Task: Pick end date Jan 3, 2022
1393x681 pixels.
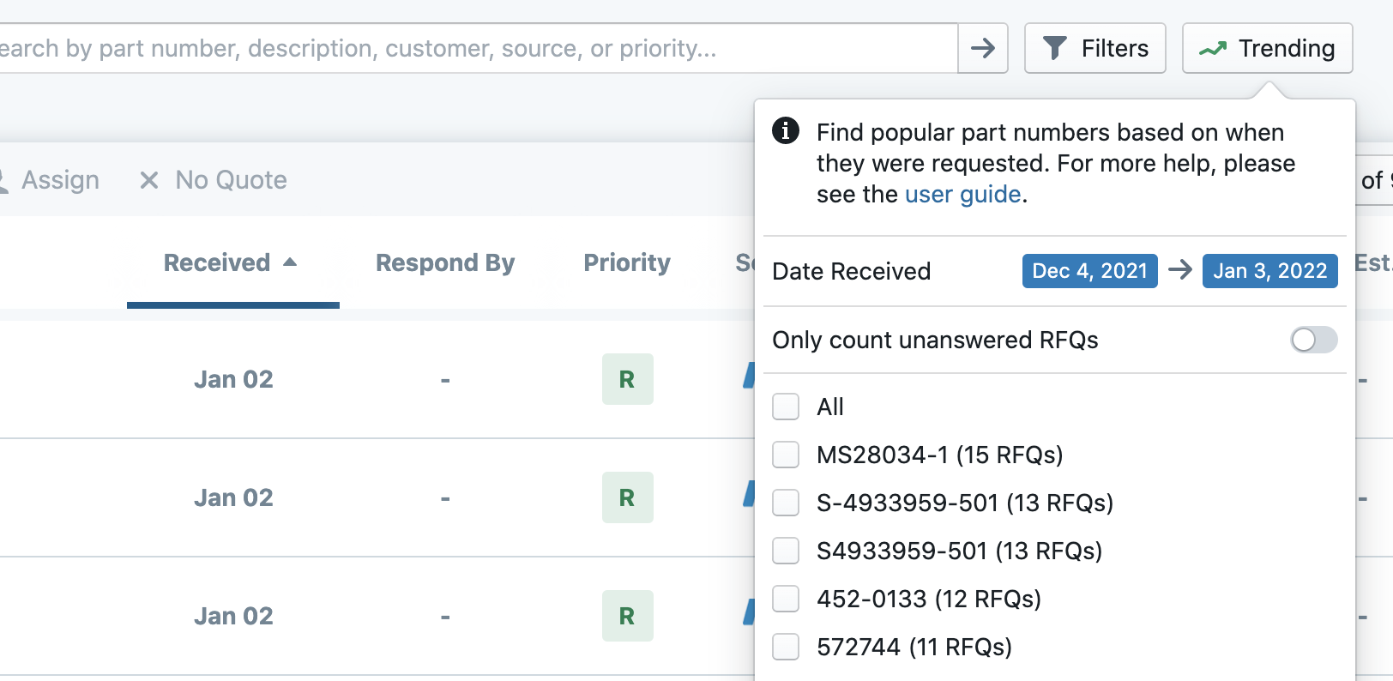Action: point(1269,271)
